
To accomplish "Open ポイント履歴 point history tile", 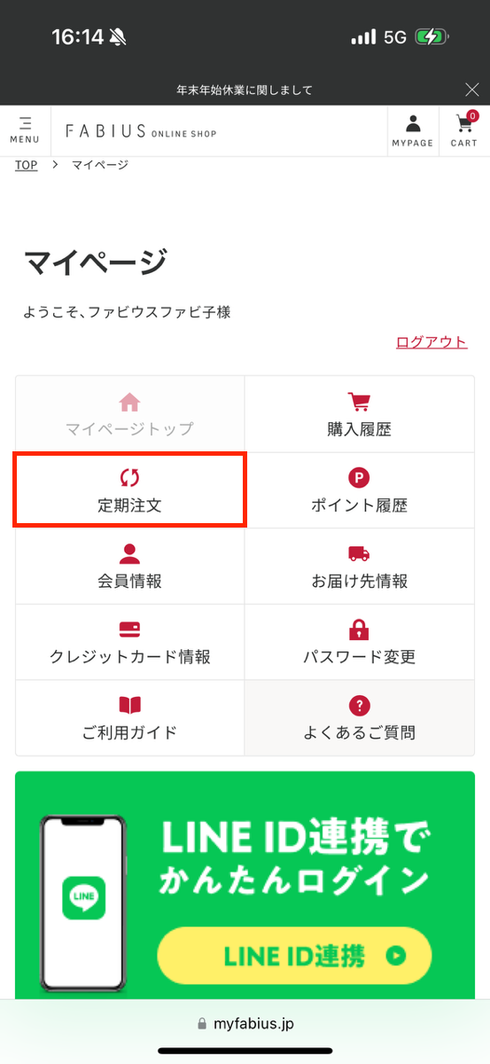I will point(360,490).
